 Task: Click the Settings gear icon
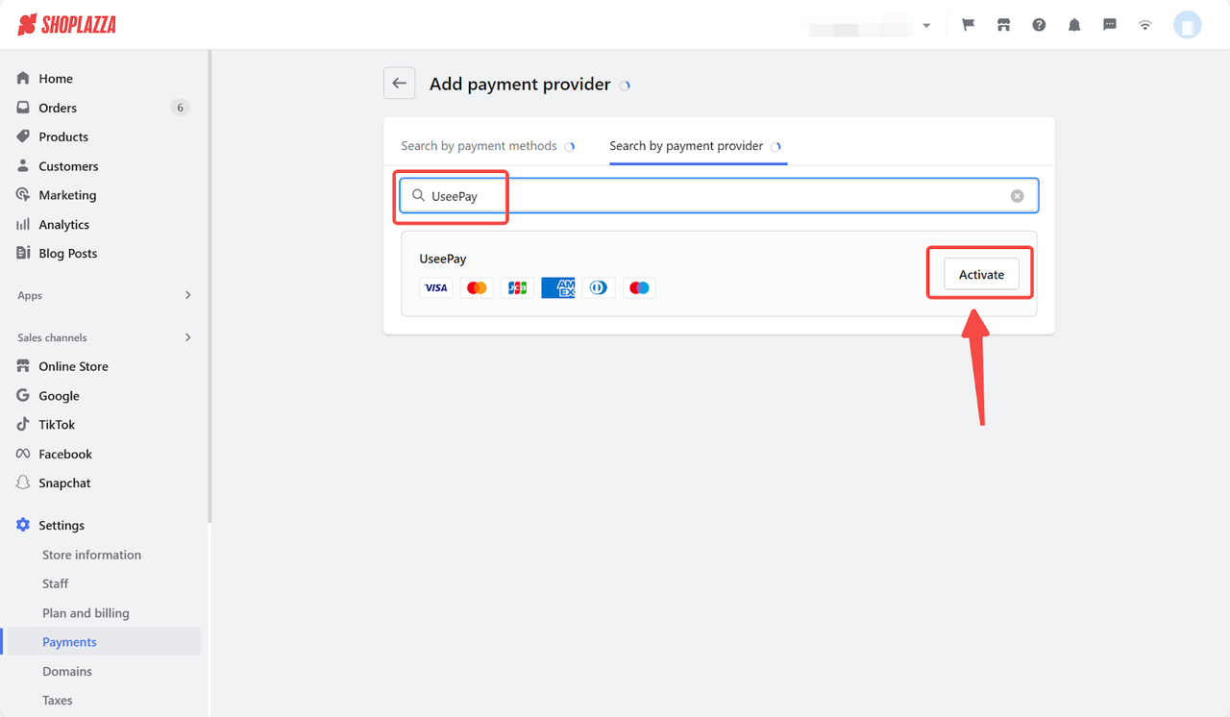(x=23, y=526)
